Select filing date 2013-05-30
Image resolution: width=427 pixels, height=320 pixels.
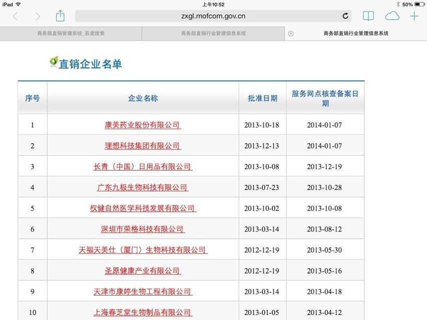click(x=324, y=250)
